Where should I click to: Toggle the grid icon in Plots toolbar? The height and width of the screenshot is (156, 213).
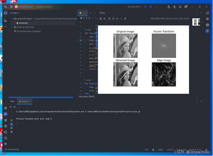105,18
